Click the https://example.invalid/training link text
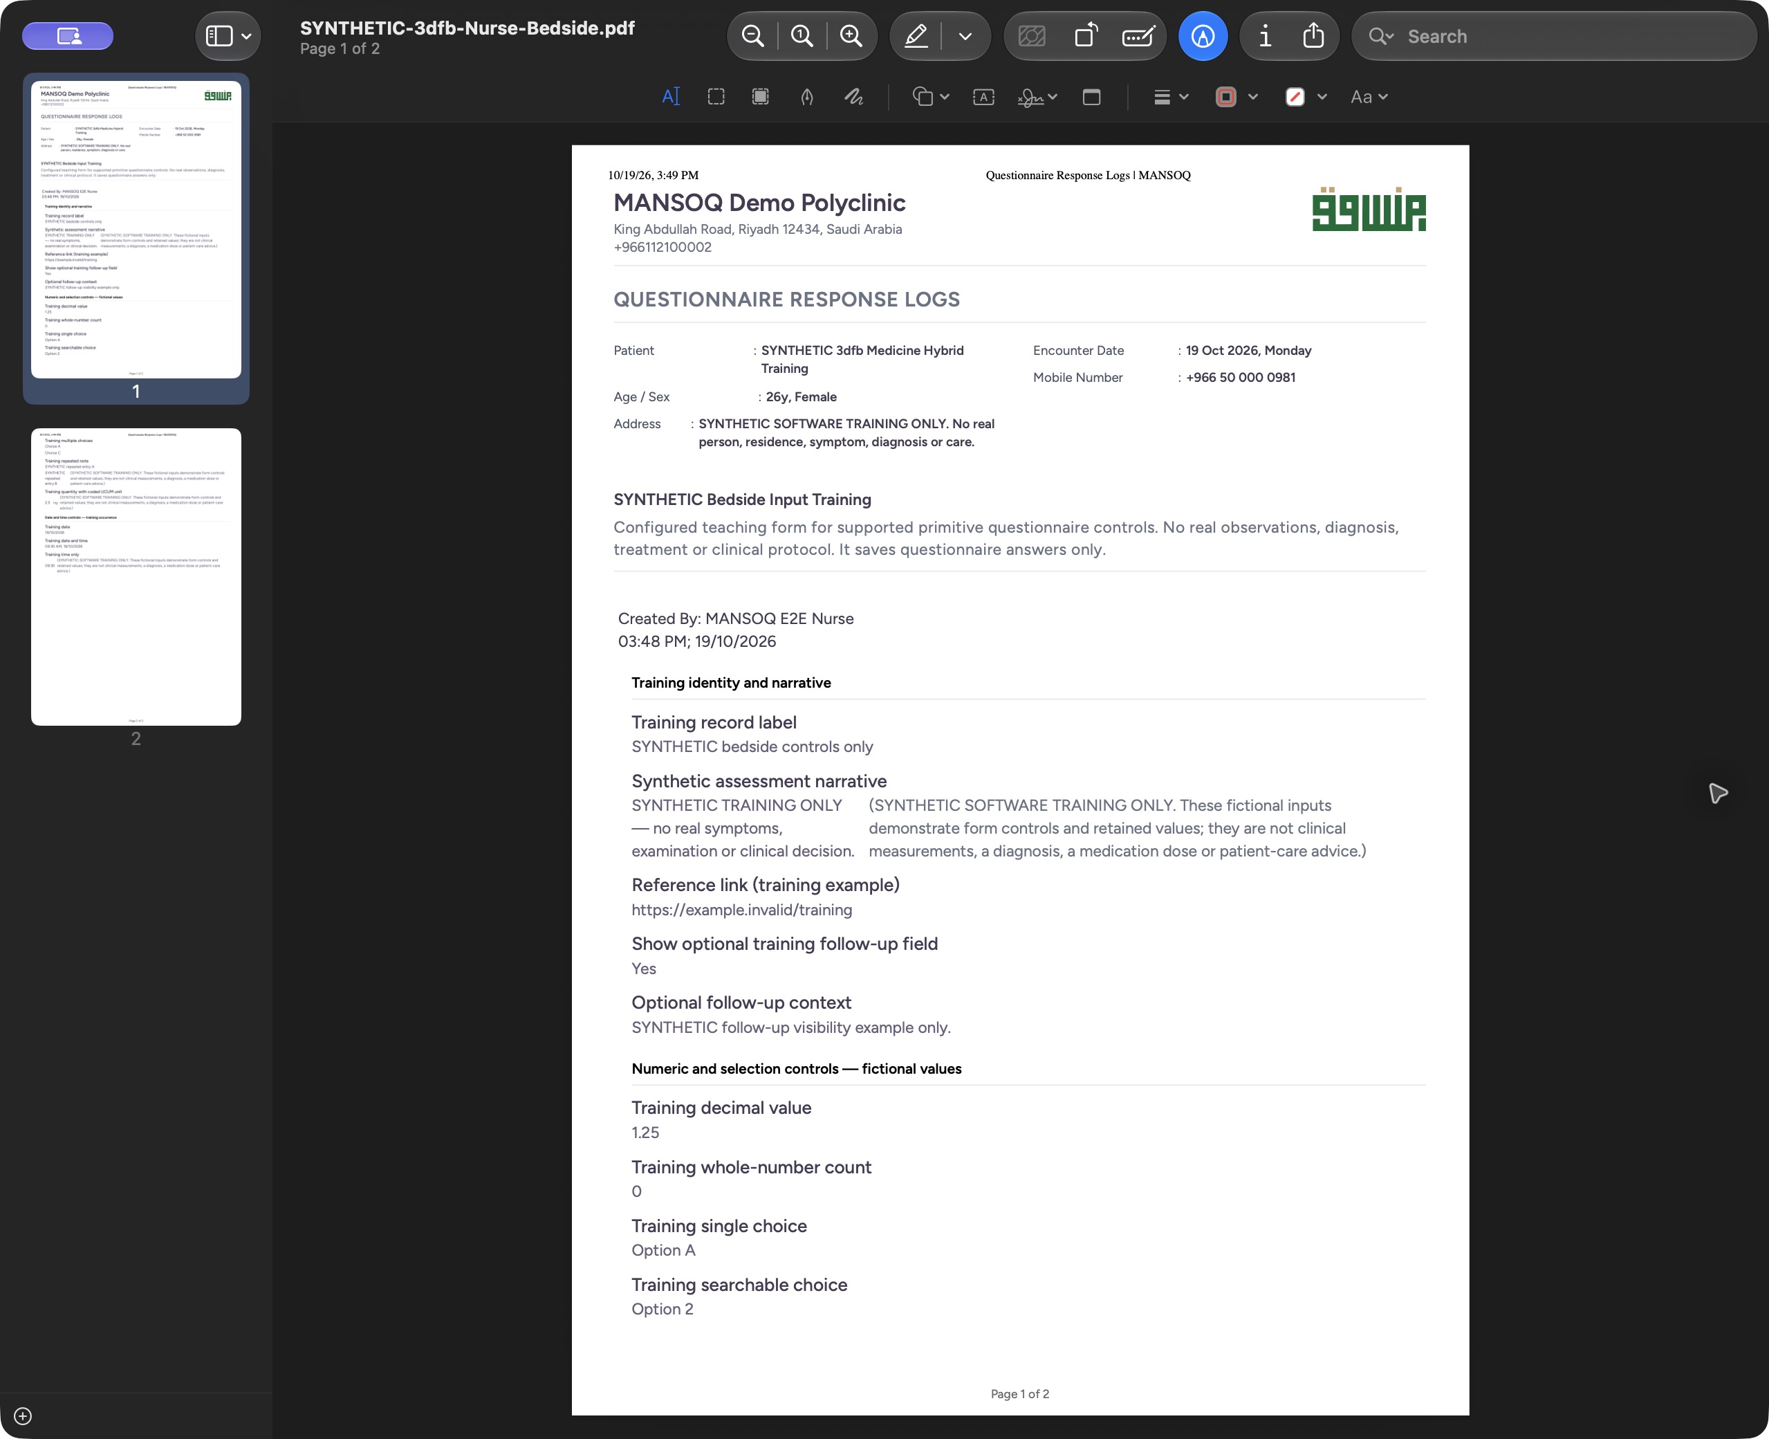1769x1439 pixels. coord(741,909)
